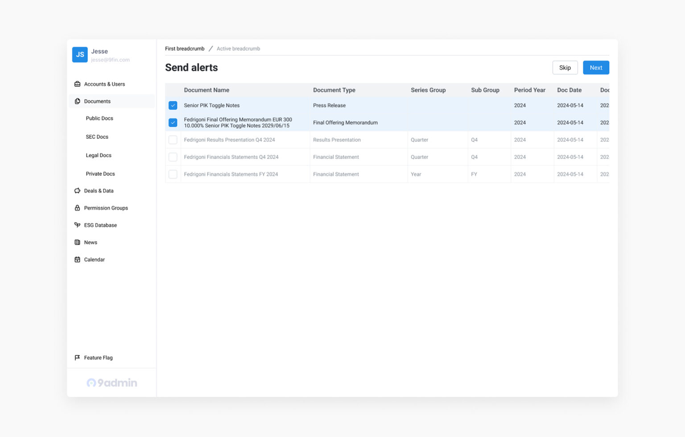Image resolution: width=685 pixels, height=437 pixels.
Task: Open Permission Groups menu label
Action: pyautogui.click(x=106, y=208)
